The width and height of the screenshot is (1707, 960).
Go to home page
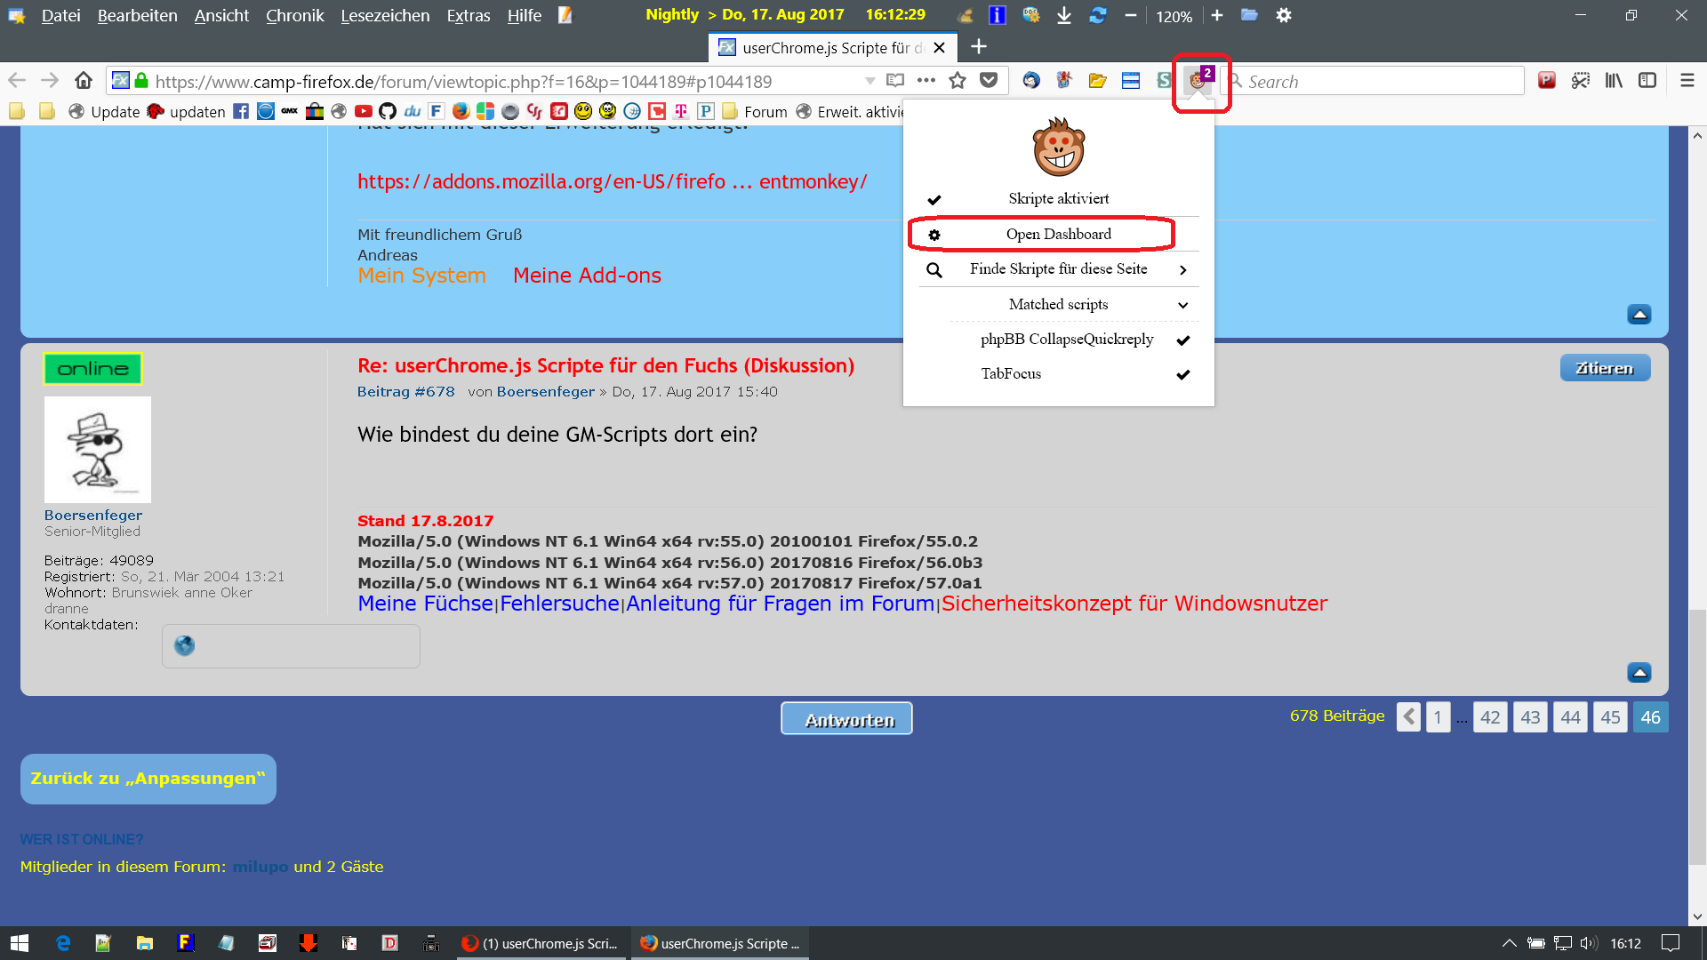[84, 81]
